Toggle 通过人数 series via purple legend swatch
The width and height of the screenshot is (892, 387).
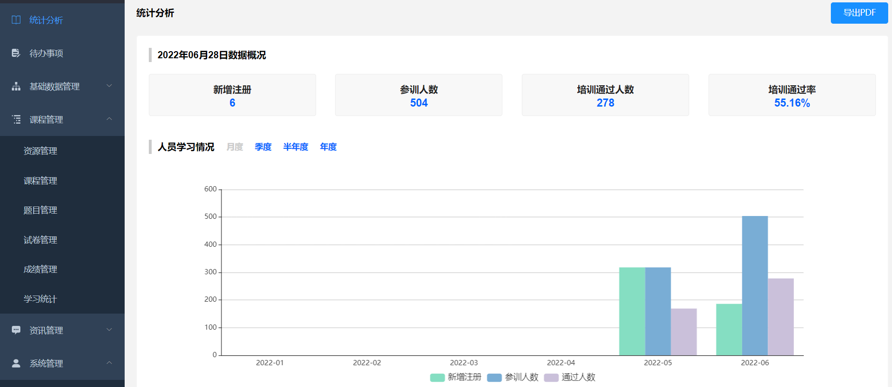pyautogui.click(x=551, y=378)
